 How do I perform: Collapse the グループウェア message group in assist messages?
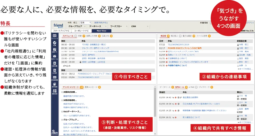(x=62, y=120)
